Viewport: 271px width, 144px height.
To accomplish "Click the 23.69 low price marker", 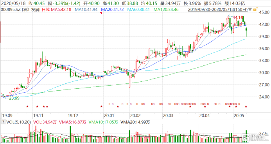I will [x=14, y=98].
